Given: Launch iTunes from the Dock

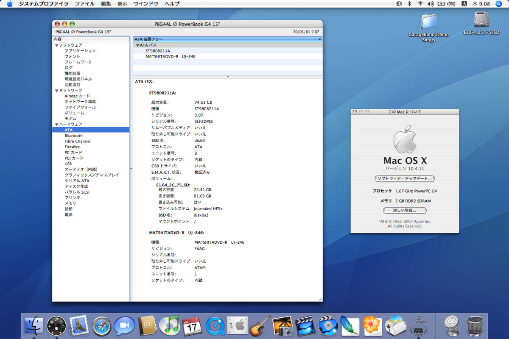Looking at the screenshot, I should pos(170,325).
